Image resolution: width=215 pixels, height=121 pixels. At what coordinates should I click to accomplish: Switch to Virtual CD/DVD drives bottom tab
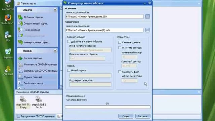pos(36,116)
